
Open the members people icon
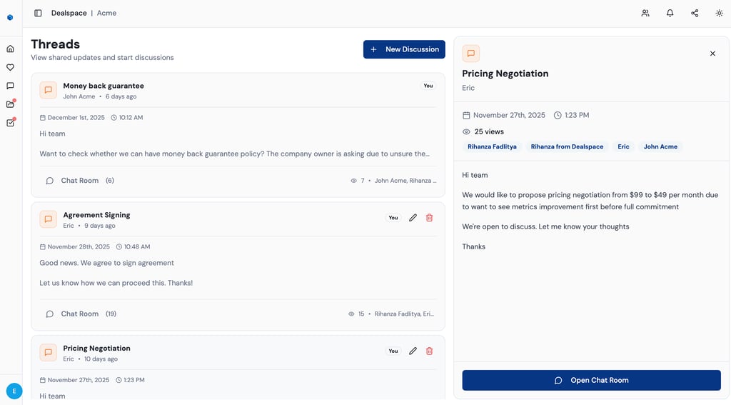tap(645, 13)
